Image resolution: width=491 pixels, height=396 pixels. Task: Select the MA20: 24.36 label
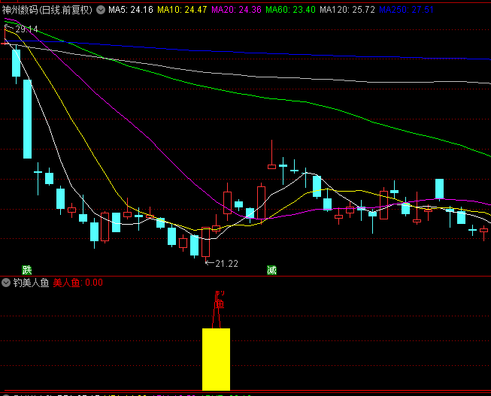point(236,10)
